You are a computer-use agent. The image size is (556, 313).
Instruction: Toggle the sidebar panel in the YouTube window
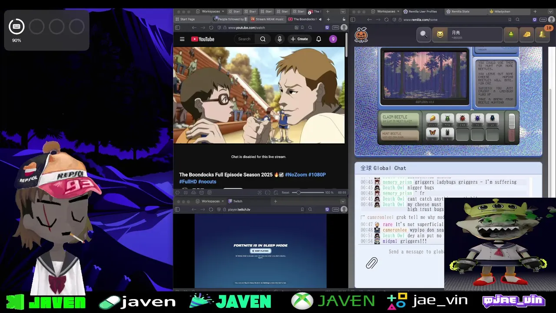coord(177,27)
